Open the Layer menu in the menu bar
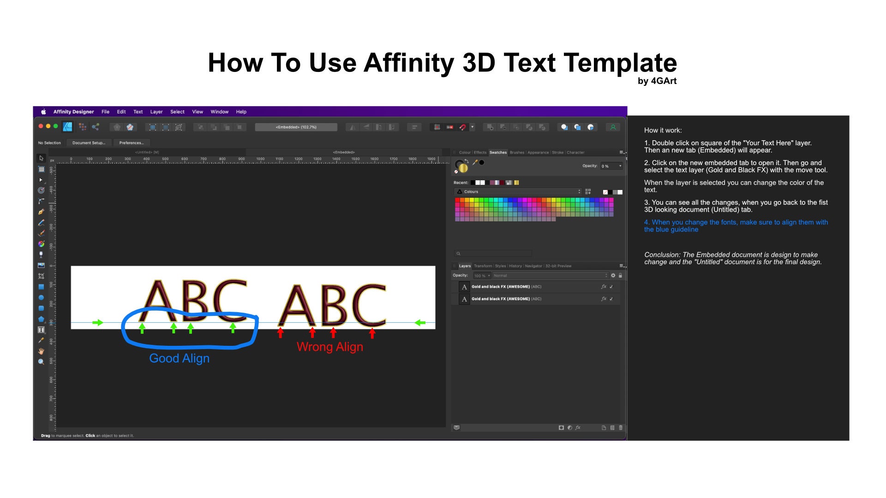 click(x=156, y=112)
